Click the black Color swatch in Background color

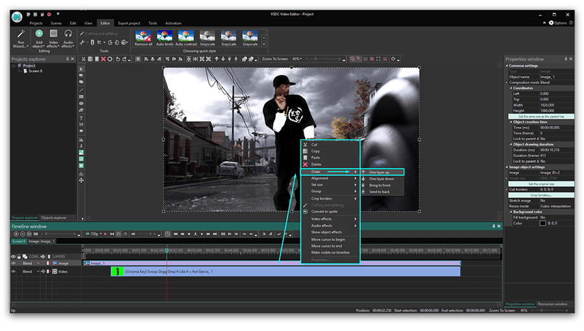click(x=543, y=223)
